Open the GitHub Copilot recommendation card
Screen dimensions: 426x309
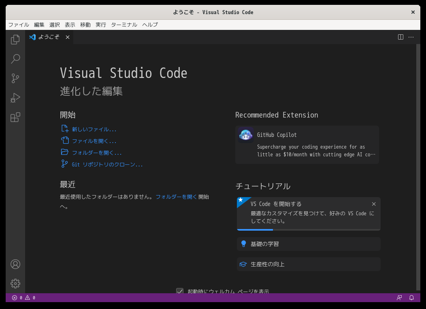click(307, 145)
